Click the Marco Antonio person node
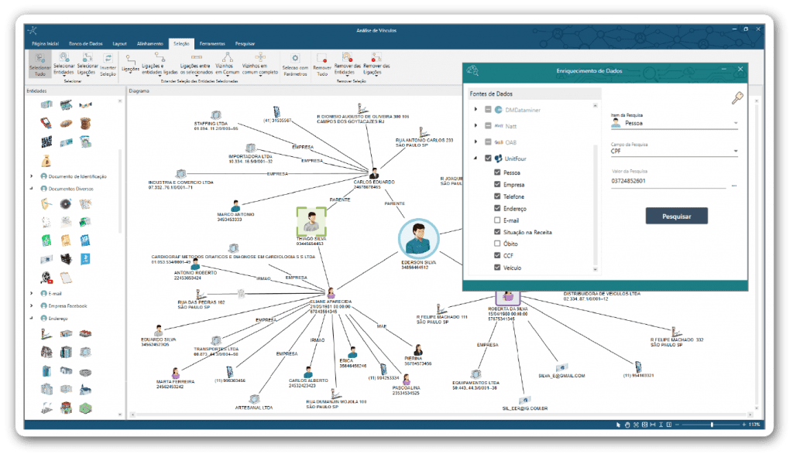 click(235, 206)
